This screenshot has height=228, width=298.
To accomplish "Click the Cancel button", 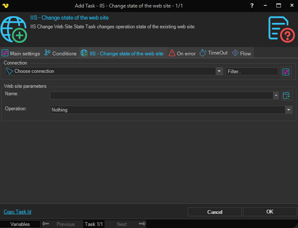I will 215,212.
